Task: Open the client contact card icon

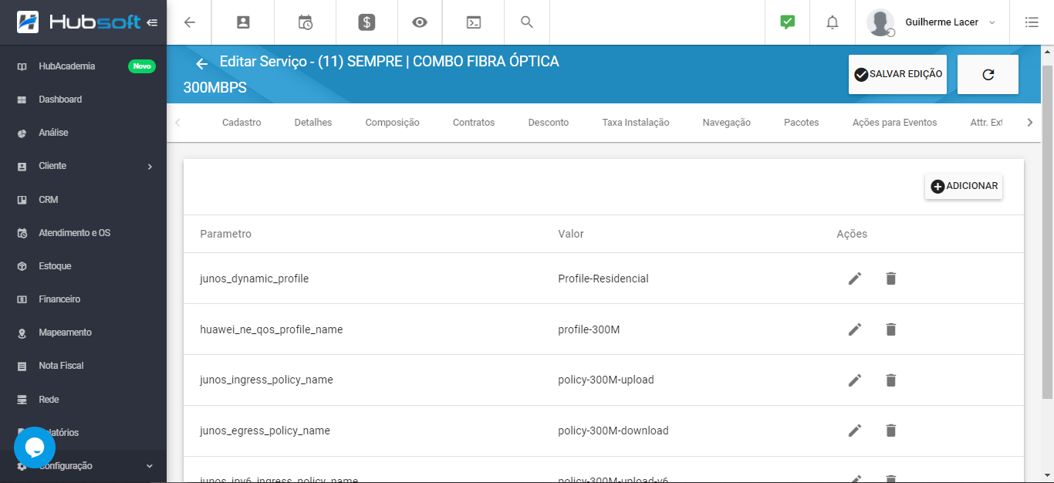Action: [x=243, y=22]
